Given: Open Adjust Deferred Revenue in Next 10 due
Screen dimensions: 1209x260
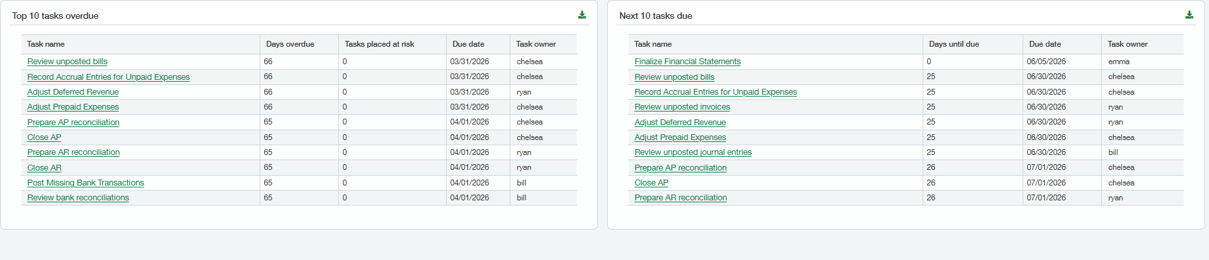Looking at the screenshot, I should [x=680, y=122].
